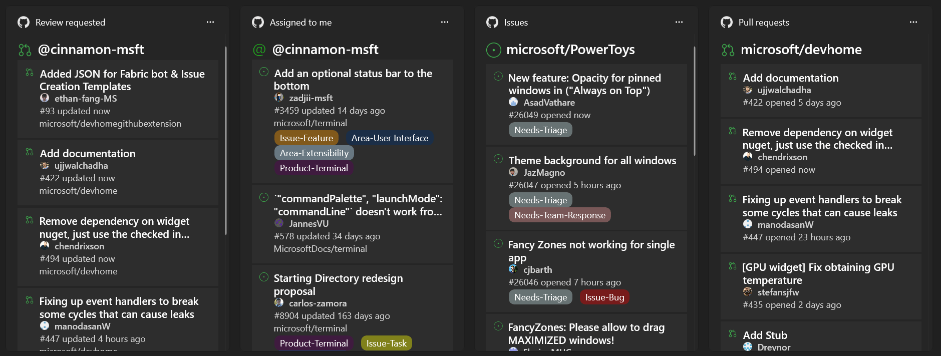Viewport: 941px width, 356px height.
Task: Open the Issues widget ellipsis menu
Action: click(x=679, y=22)
